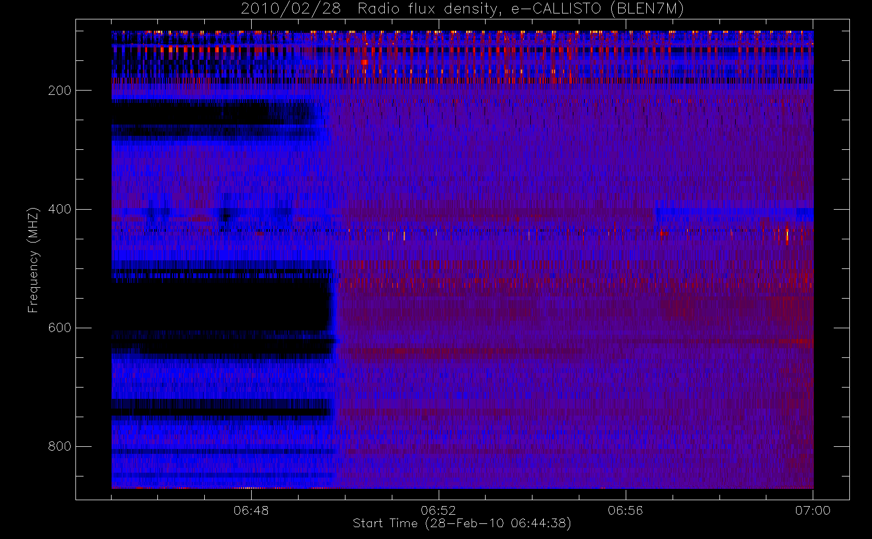Click the 600 frequency tick label

coord(60,328)
